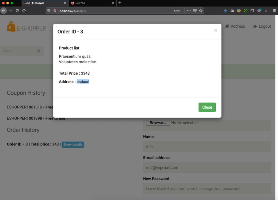Open the page actions three-dot menu
Viewport: 278px width, 200px height.
click(189, 11)
